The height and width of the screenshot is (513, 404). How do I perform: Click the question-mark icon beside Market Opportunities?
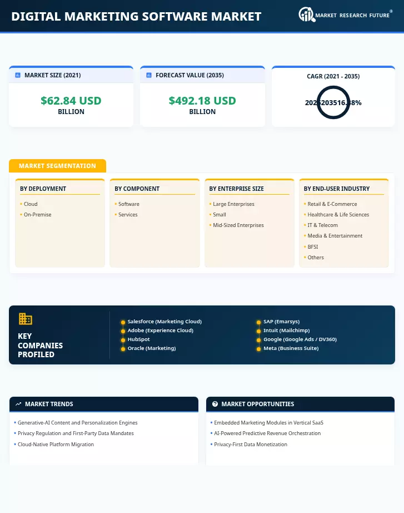[x=215, y=404]
